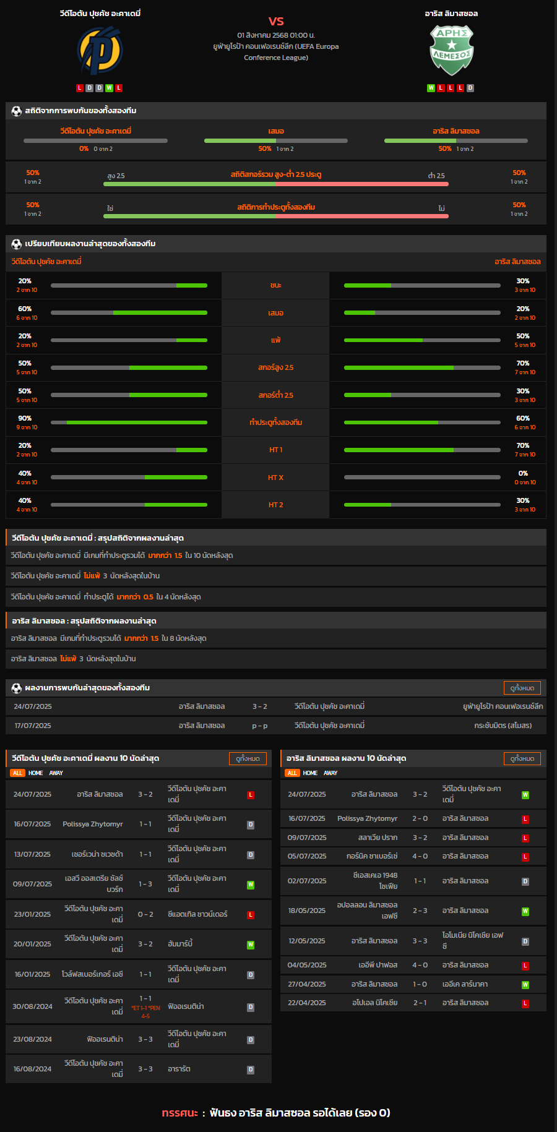Click the 17/07/2025 head-to-head match row score p - p
The width and height of the screenshot is (557, 1132).
[260, 726]
